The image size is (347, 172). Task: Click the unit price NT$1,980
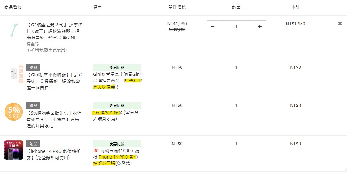pyautogui.click(x=177, y=24)
